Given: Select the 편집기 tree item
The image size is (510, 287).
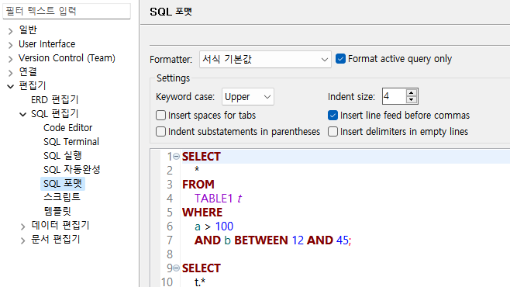Looking at the screenshot, I should [33, 85].
